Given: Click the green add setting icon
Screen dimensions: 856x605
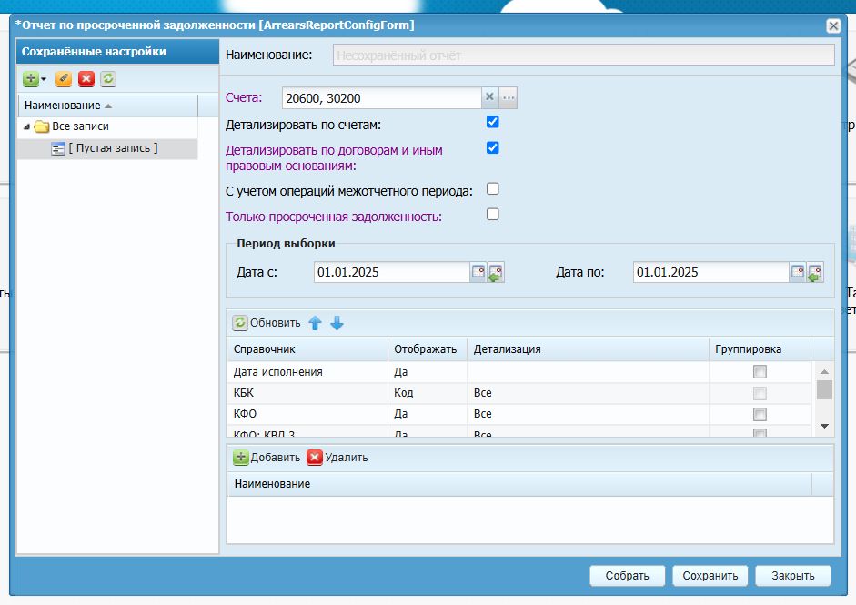Looking at the screenshot, I should [x=31, y=78].
